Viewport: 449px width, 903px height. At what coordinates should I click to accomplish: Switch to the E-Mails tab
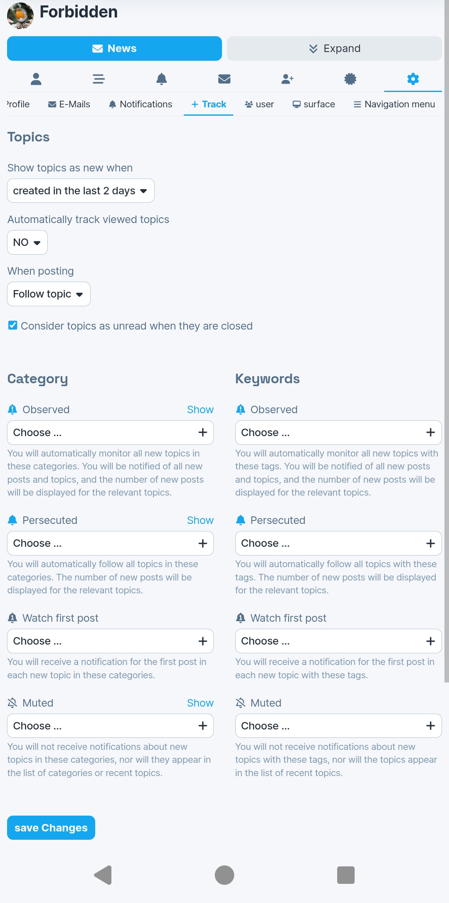(69, 104)
